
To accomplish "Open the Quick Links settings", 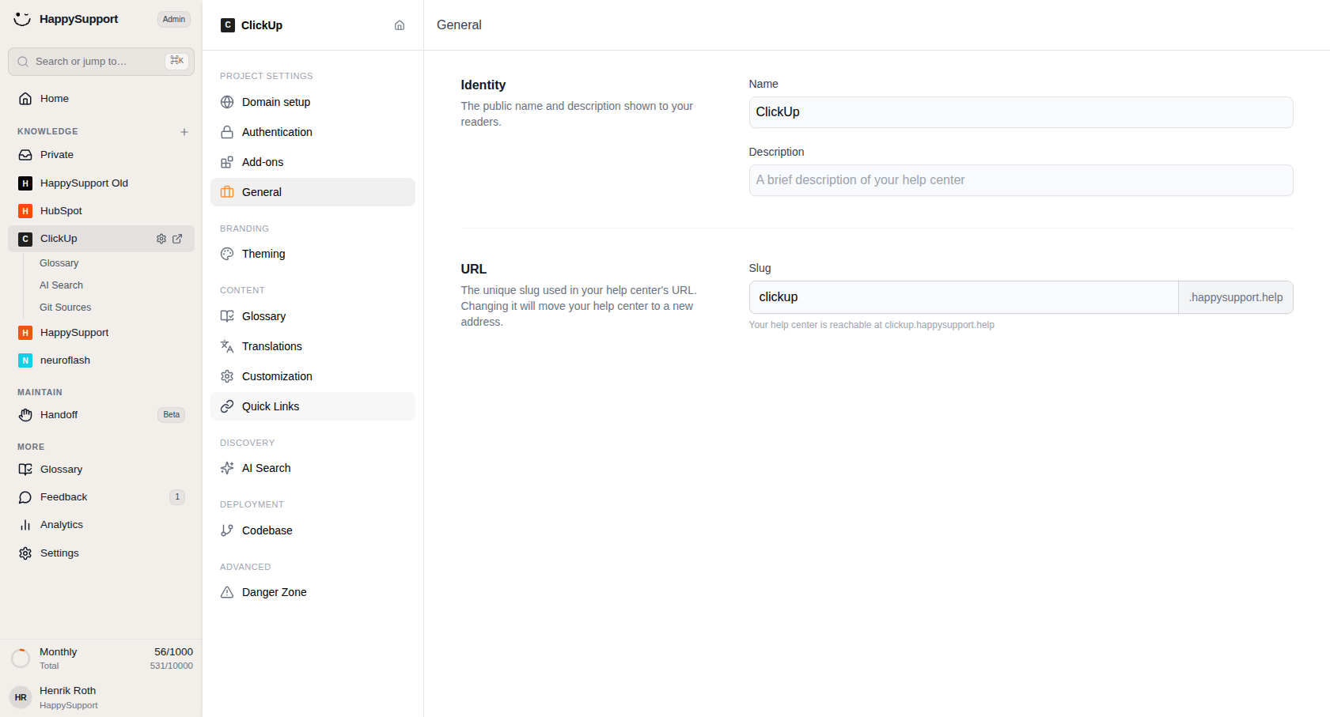I will pos(313,406).
